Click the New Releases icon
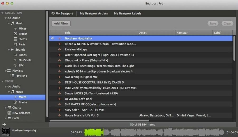This screenshot has height=137, width=238. pyautogui.click(x=9, y=113)
